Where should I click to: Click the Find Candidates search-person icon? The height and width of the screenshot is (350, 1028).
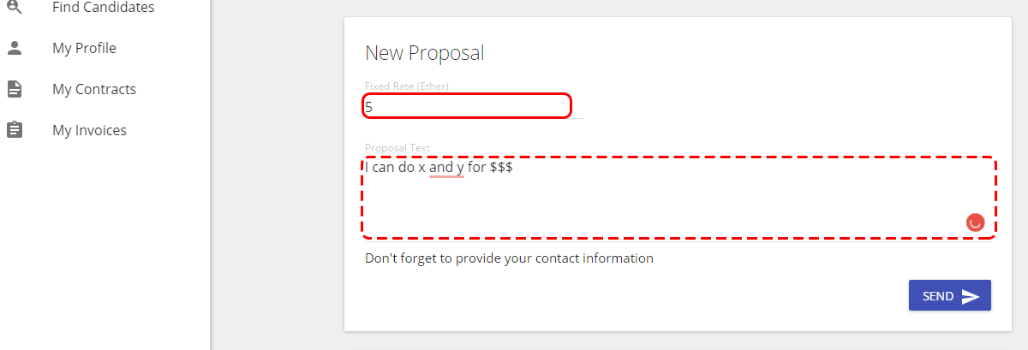(x=15, y=7)
